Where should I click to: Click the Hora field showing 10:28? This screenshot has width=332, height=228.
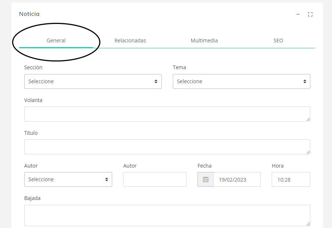pyautogui.click(x=291, y=179)
